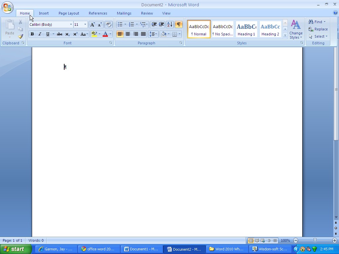The height and width of the screenshot is (254, 339).
Task: Switch to the Page Layout tab
Action: pyautogui.click(x=69, y=13)
